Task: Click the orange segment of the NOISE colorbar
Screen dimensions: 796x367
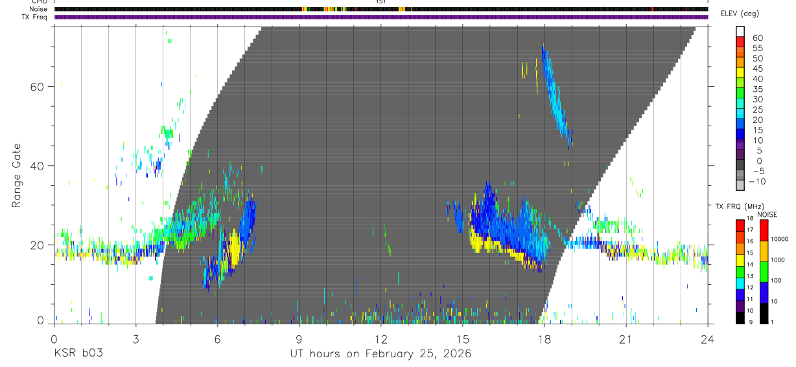Action: point(764,250)
